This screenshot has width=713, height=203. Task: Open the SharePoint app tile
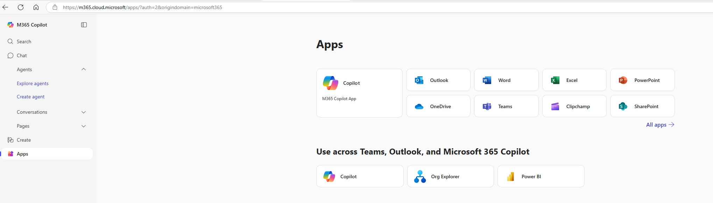[x=642, y=106]
